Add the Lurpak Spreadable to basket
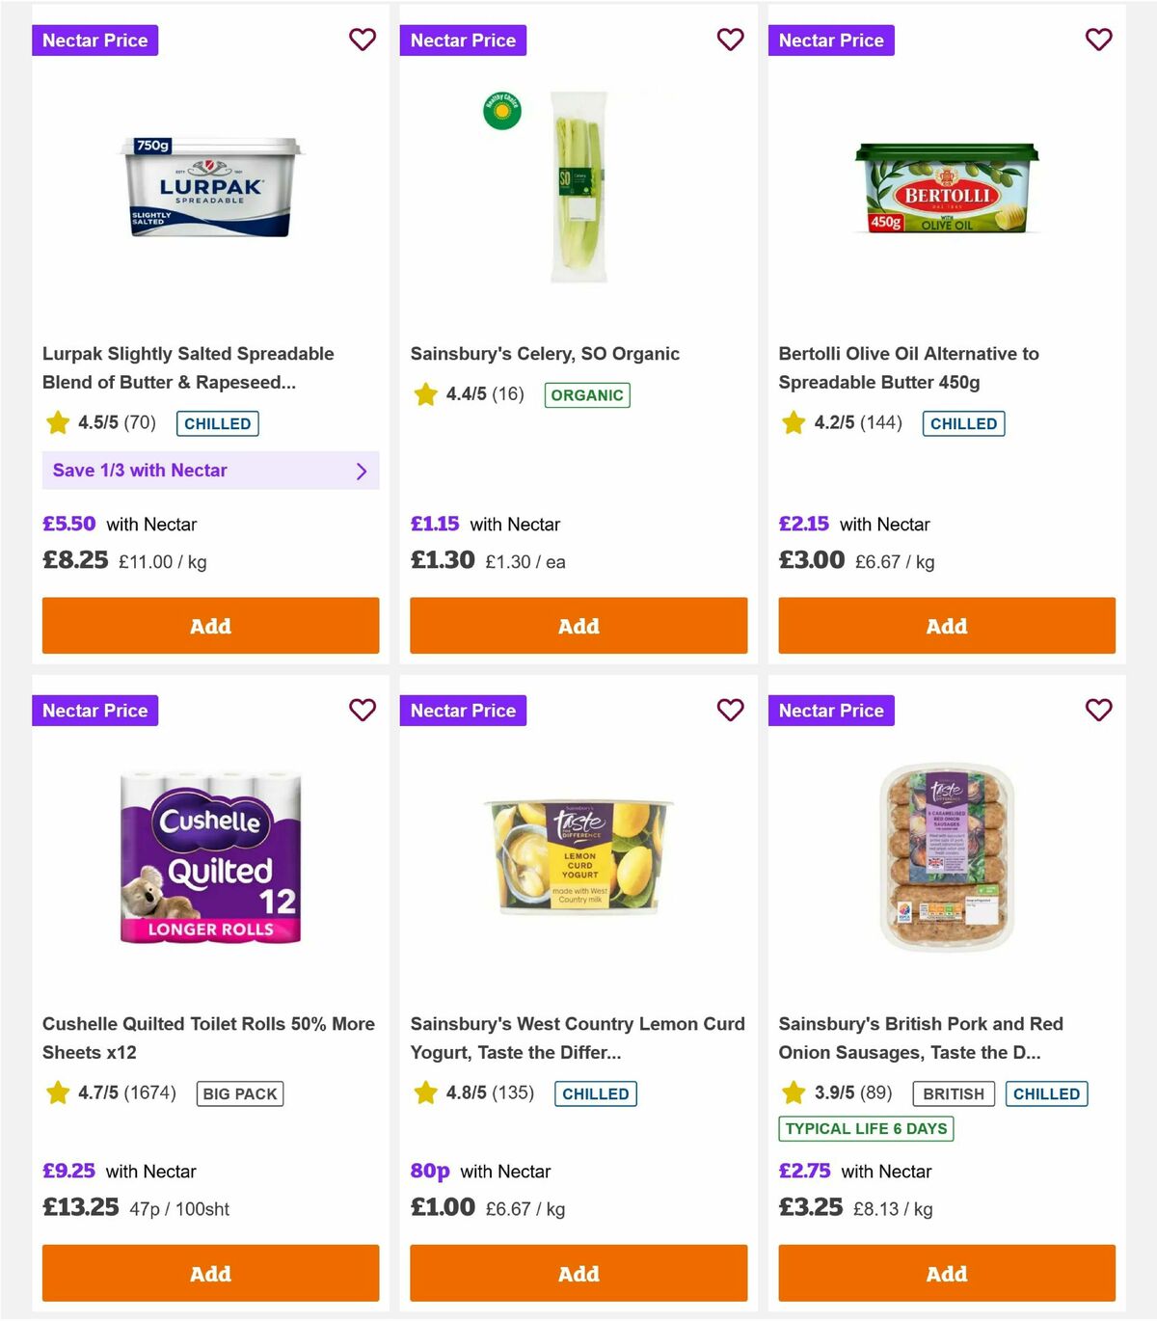 coord(210,626)
